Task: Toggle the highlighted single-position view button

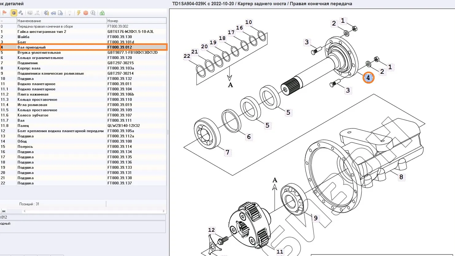Action: 14,13
